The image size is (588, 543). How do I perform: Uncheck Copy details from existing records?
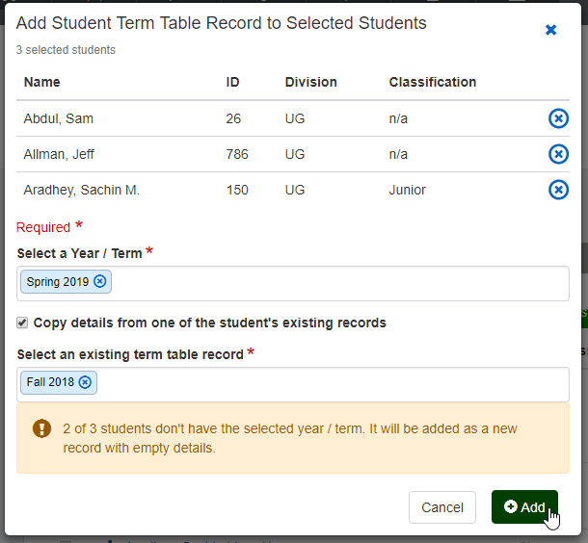pyautogui.click(x=23, y=323)
